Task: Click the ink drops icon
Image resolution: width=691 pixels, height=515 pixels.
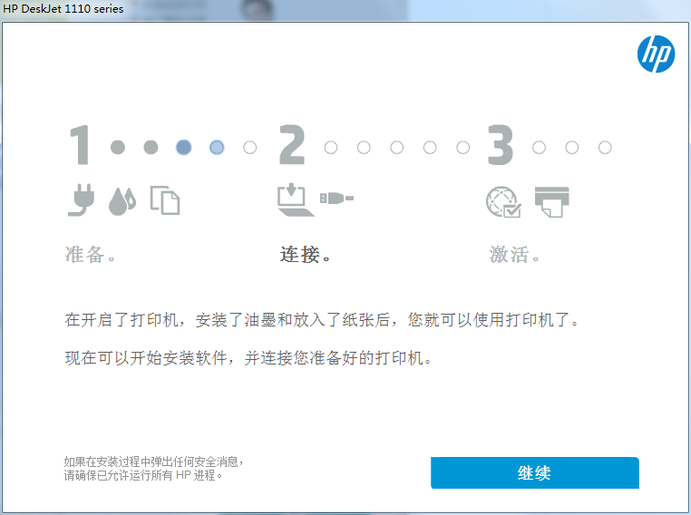Action: 122,201
